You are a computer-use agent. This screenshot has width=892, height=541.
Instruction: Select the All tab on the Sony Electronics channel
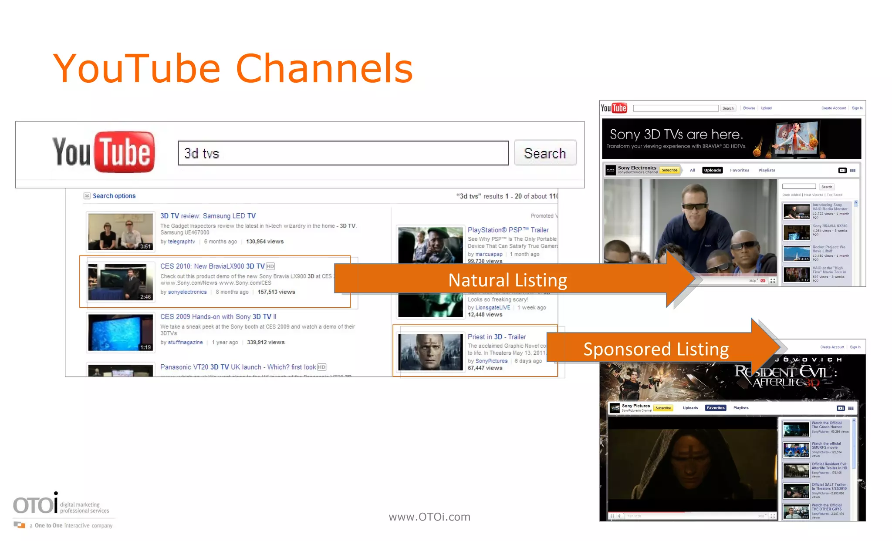pyautogui.click(x=693, y=170)
